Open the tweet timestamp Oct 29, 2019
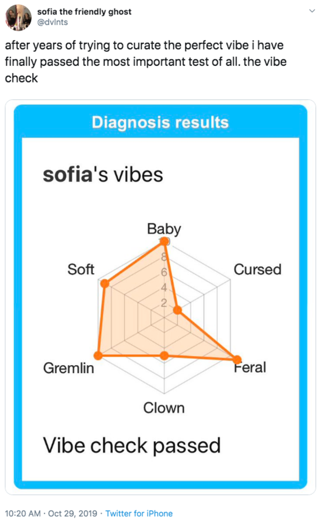Image resolution: width=321 pixels, height=525 pixels. pyautogui.click(x=73, y=513)
